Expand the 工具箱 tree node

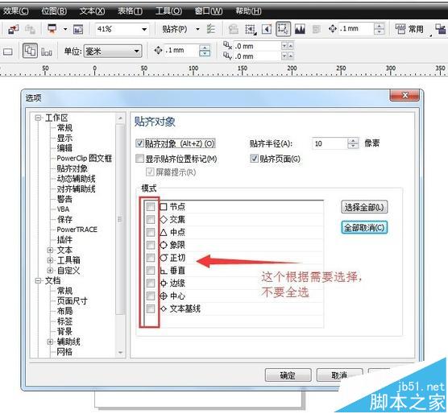point(50,260)
